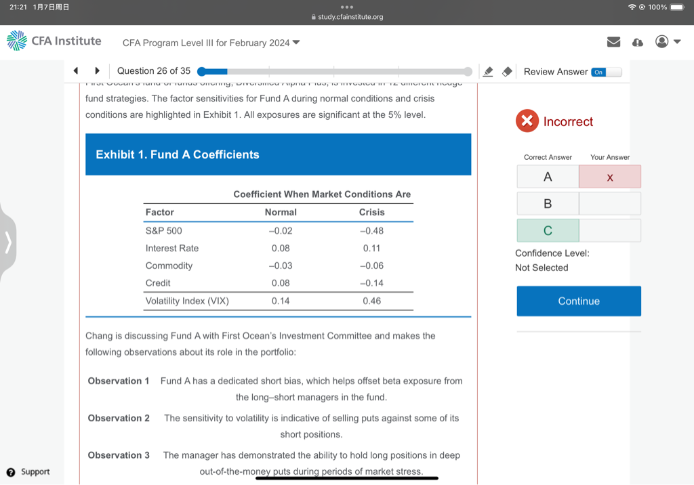Go to previous question arrow

point(76,71)
